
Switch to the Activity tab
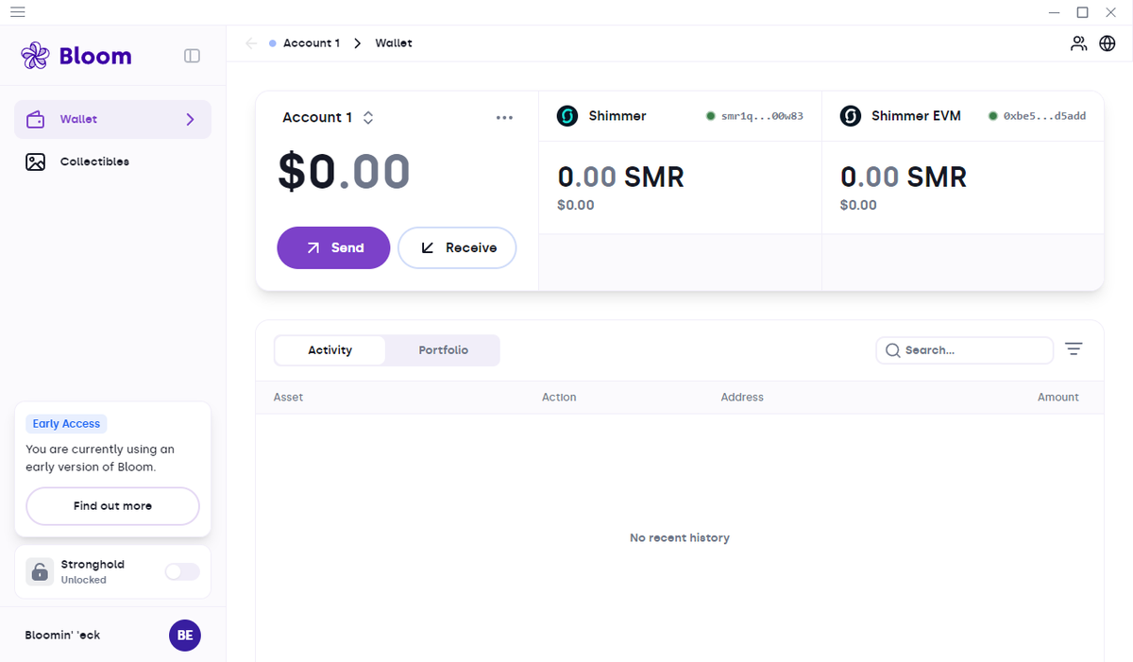330,350
